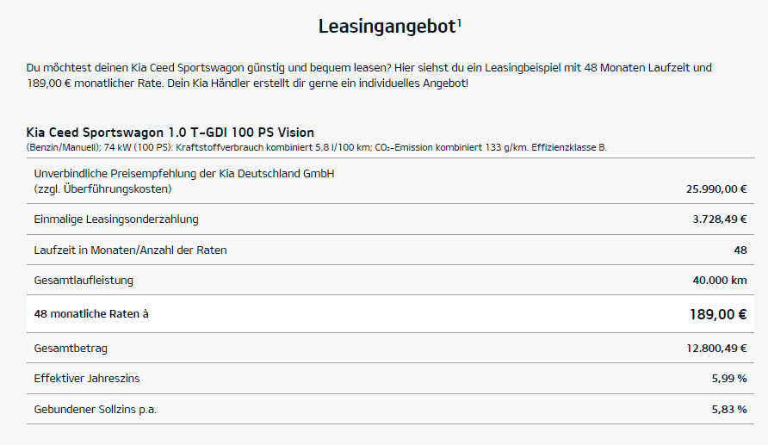Click the Gesamtbetrag label
The height and width of the screenshot is (445, 768).
pyautogui.click(x=71, y=348)
